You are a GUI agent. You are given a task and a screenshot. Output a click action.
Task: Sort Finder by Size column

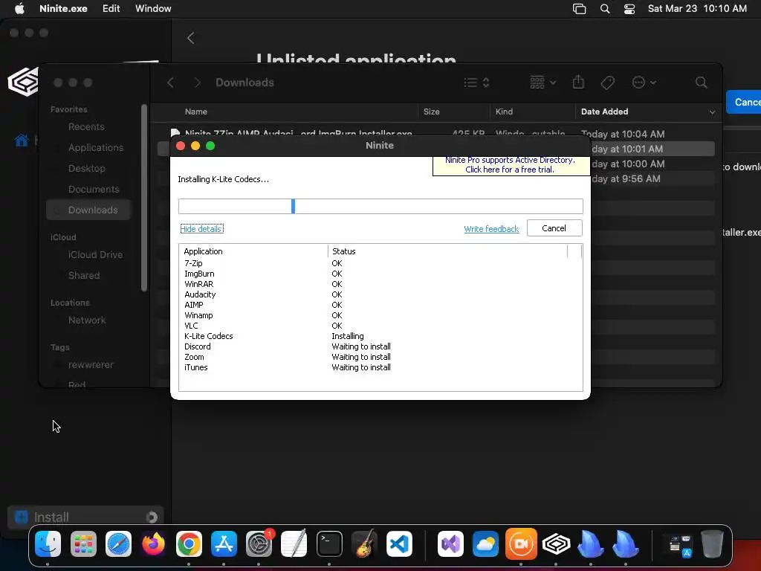coord(432,112)
